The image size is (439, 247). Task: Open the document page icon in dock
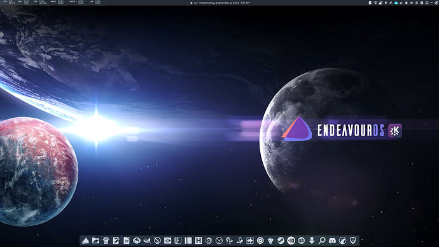[x=126, y=240]
